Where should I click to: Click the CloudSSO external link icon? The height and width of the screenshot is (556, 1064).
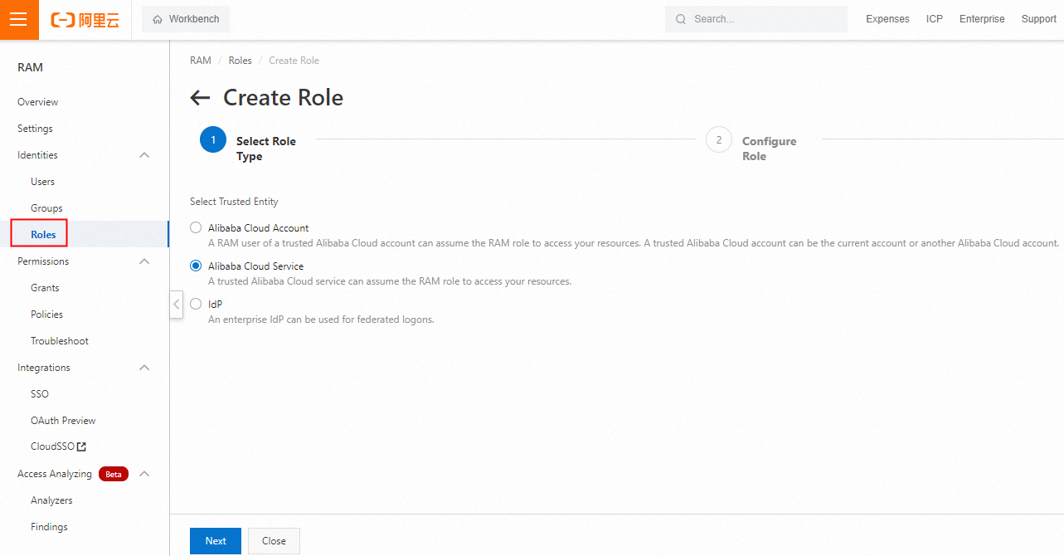81,447
